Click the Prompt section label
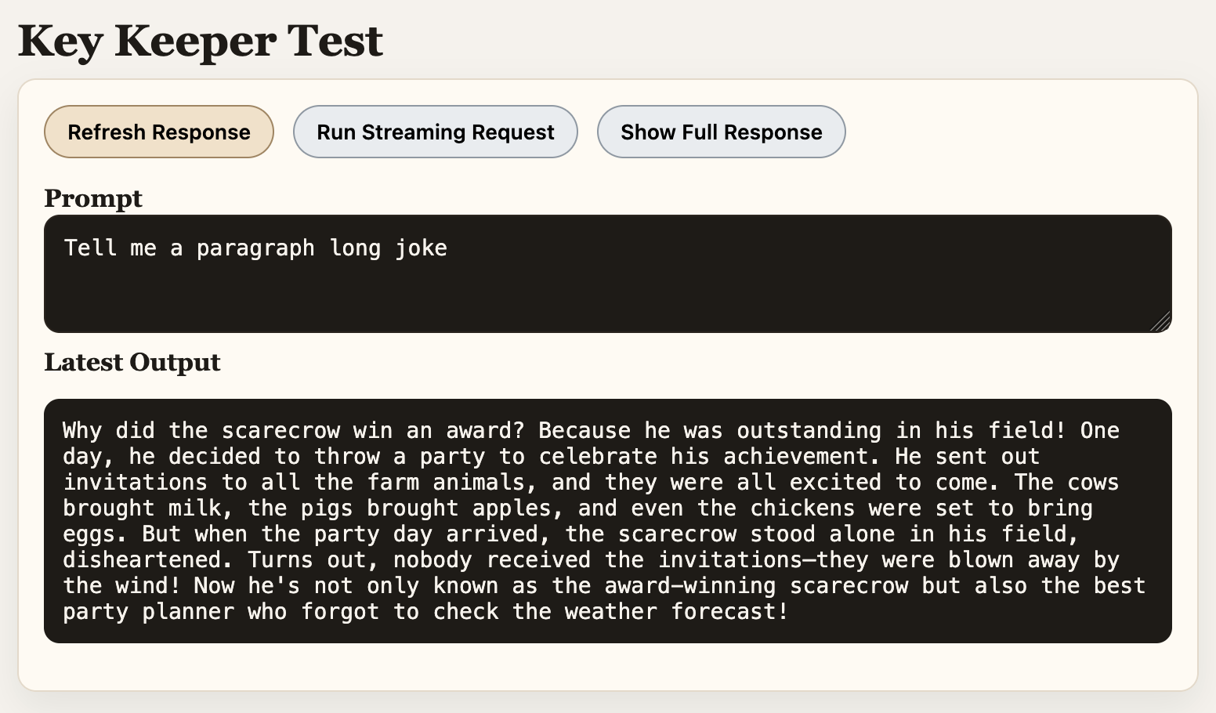 93,199
